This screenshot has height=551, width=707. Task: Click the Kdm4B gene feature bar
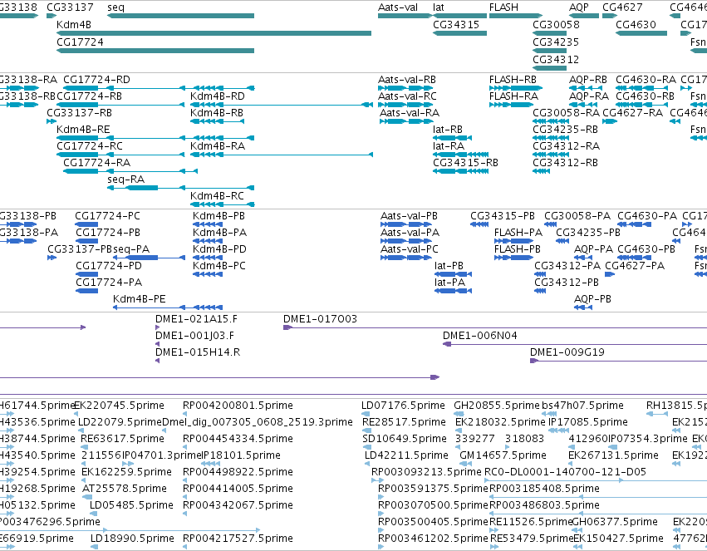pos(214,33)
